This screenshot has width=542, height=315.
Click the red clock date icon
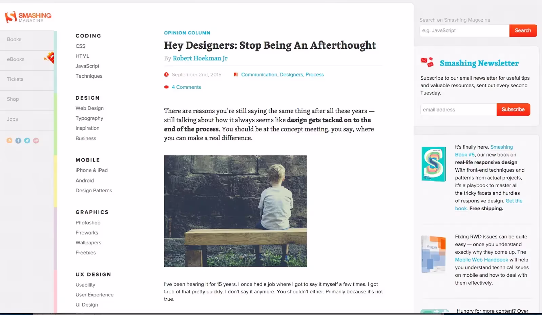[166, 75]
